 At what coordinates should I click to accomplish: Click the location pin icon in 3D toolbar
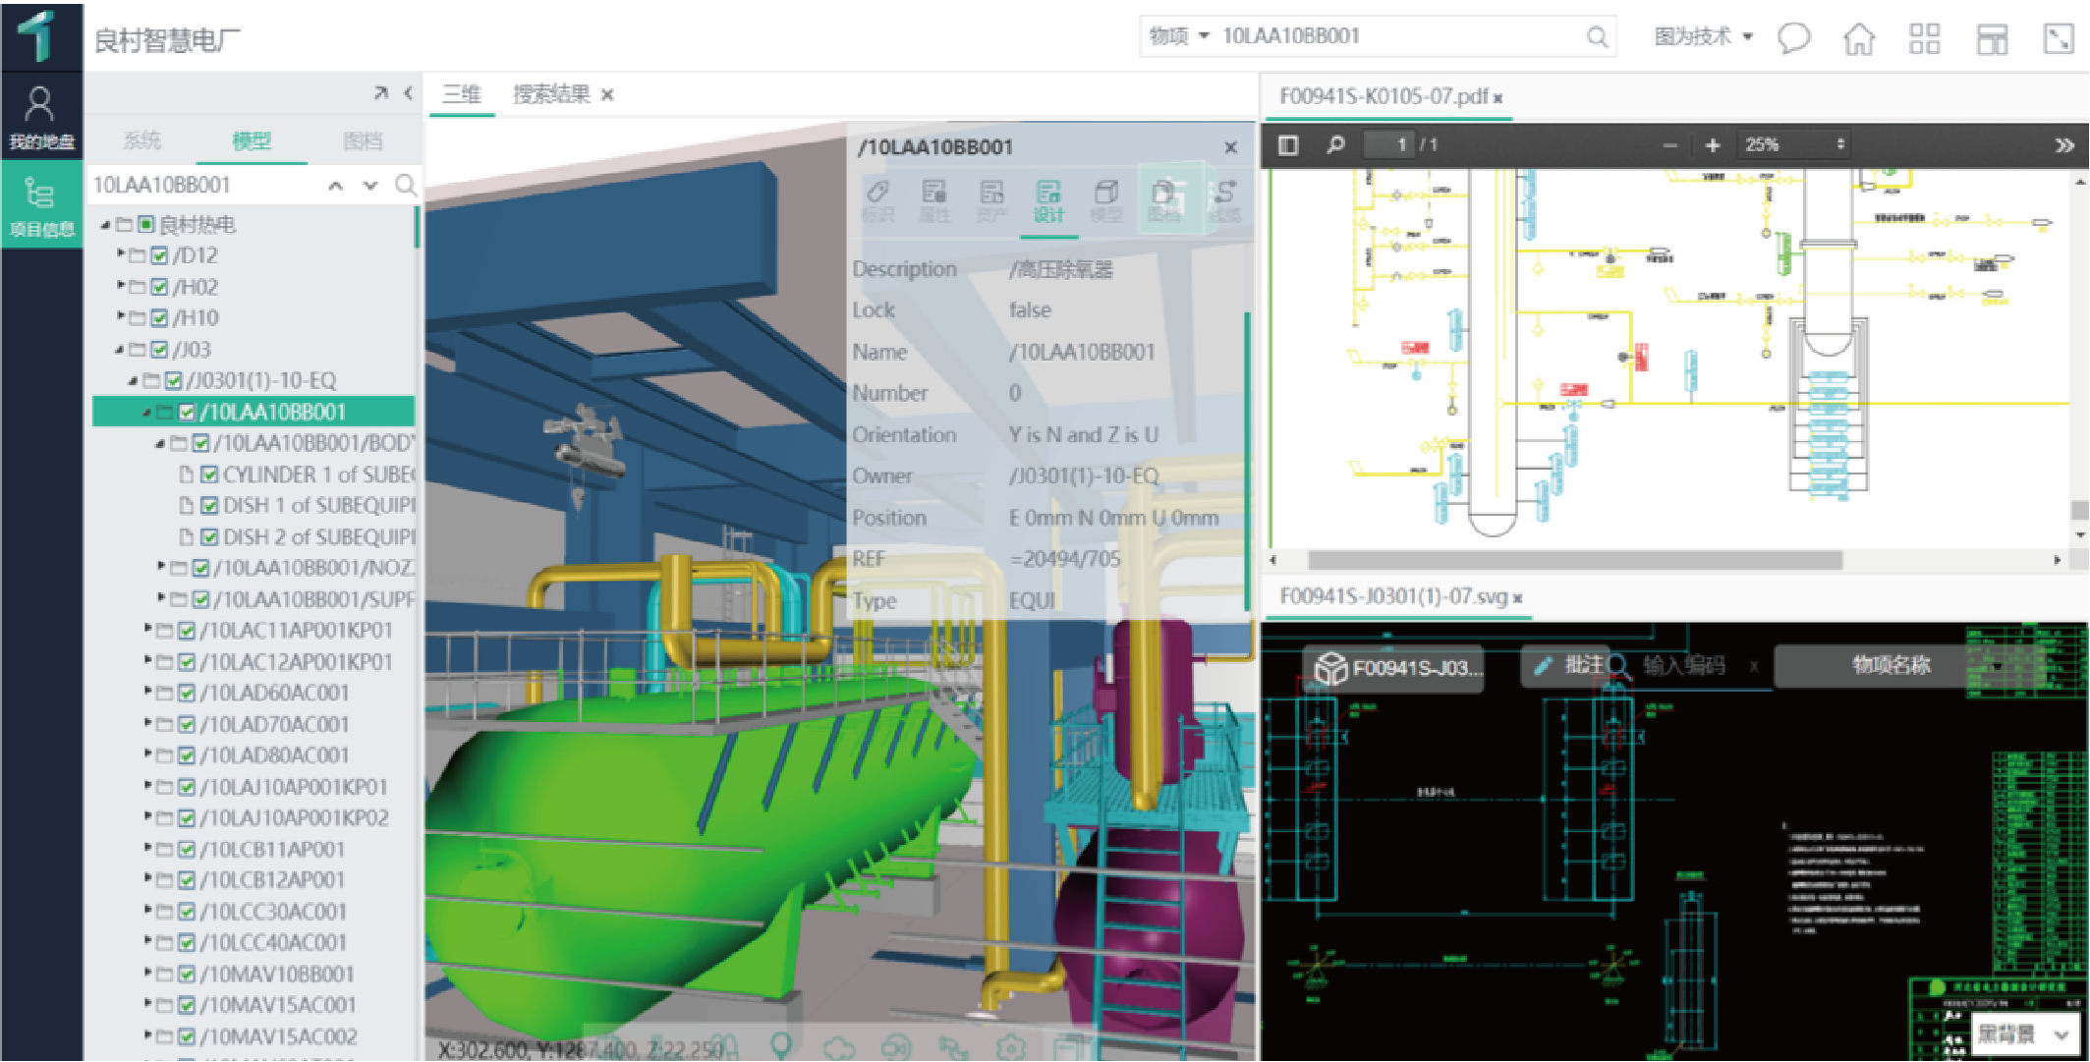(781, 1046)
